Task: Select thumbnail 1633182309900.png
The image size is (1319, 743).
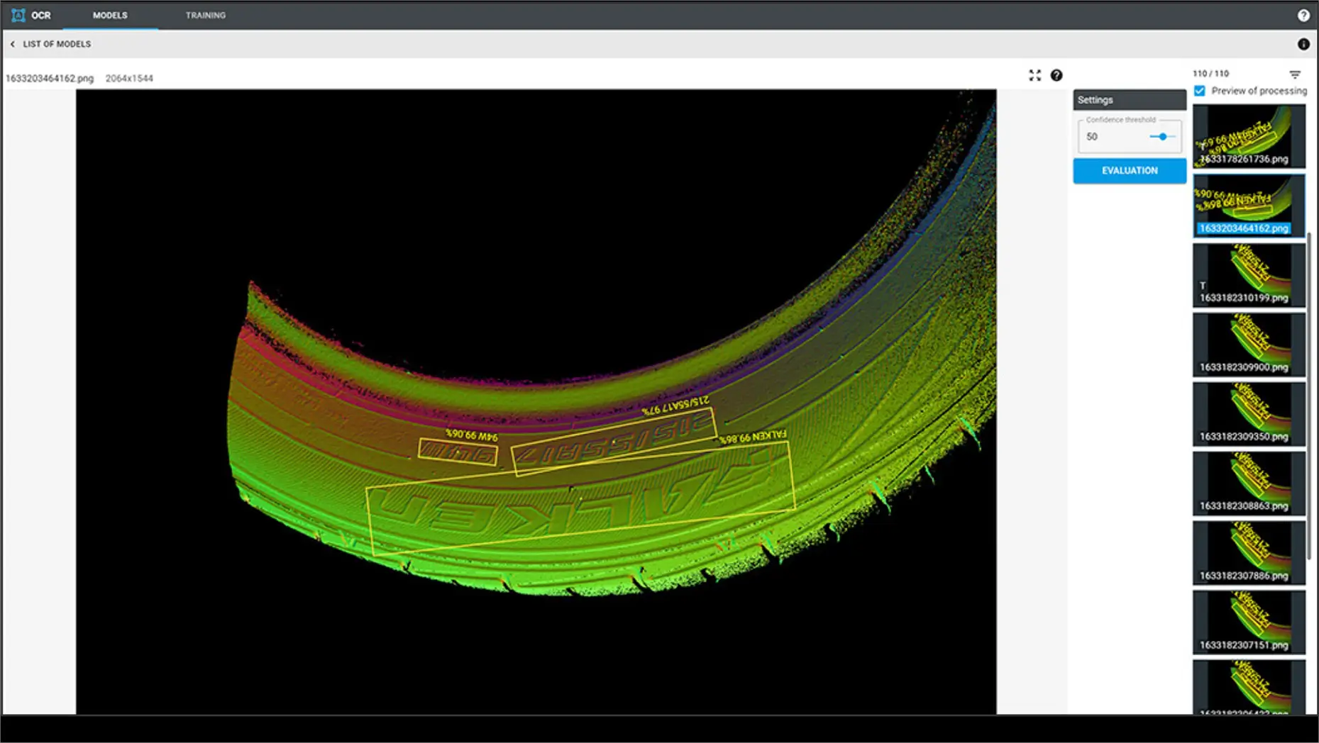Action: tap(1249, 345)
